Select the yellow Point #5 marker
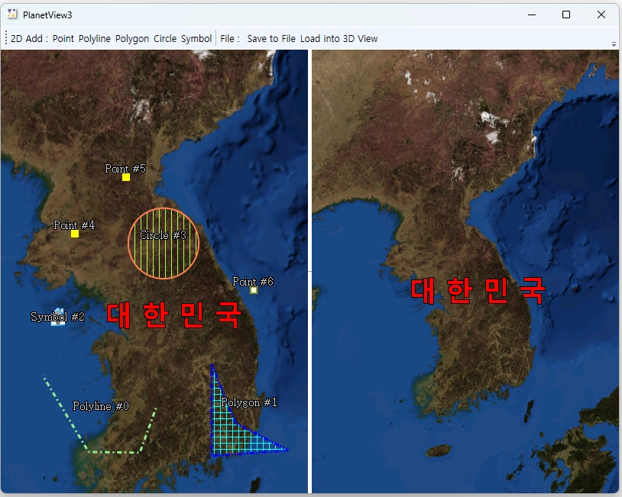This screenshot has height=497, width=622. (x=126, y=177)
